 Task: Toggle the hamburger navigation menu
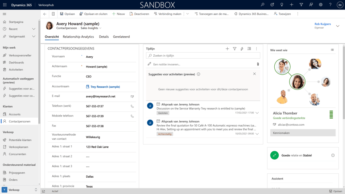click(4, 14)
